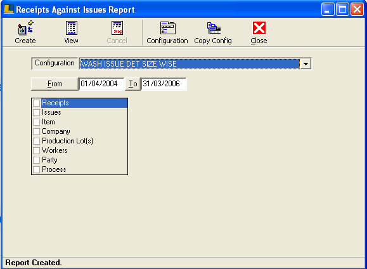This screenshot has height=269, width=367.
Task: Click the Create report icon
Action: coord(25,28)
